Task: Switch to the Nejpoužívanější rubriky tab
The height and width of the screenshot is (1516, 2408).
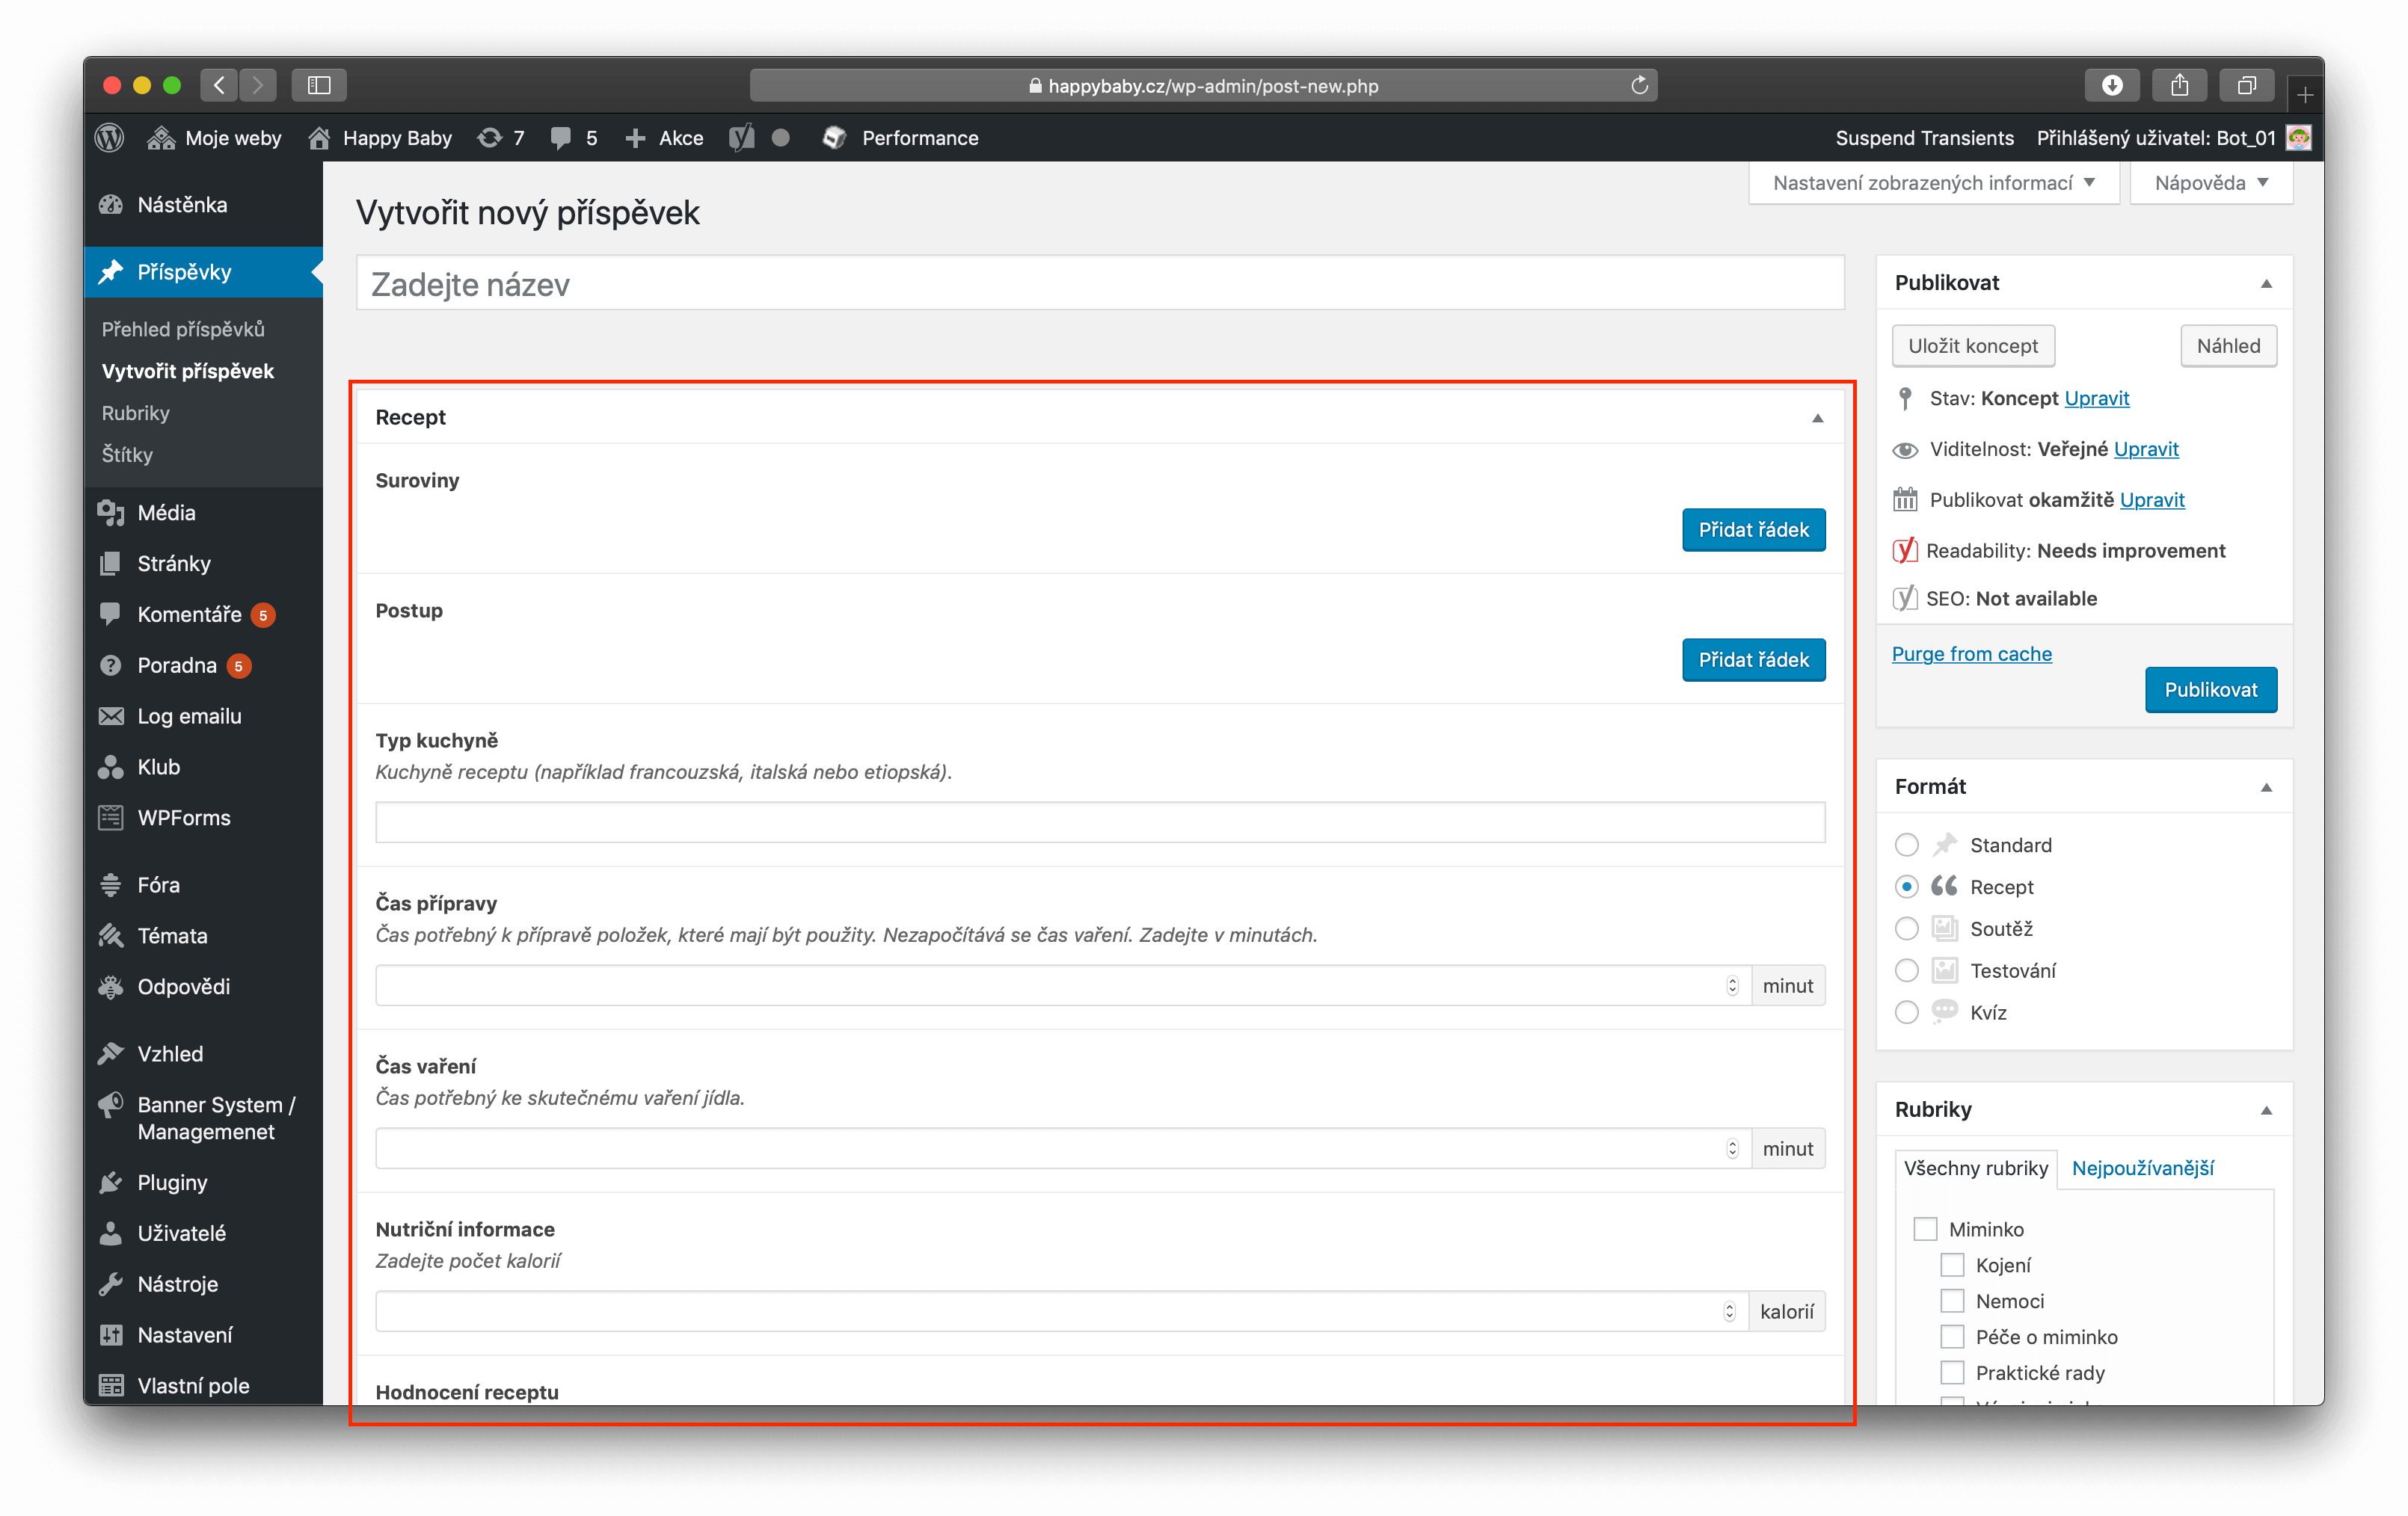Action: pos(2142,1168)
